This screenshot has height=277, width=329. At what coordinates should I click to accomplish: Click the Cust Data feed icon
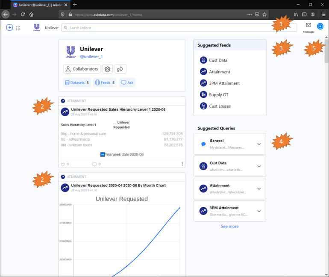[x=203, y=60]
